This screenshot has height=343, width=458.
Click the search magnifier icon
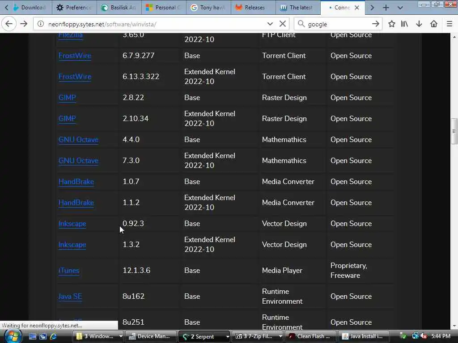coord(301,24)
